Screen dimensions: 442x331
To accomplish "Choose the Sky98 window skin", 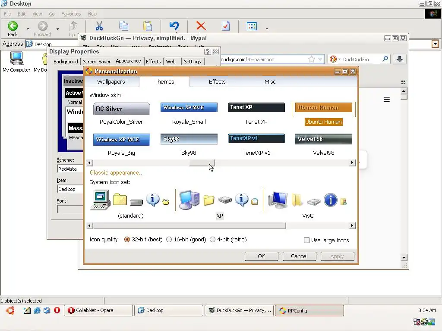I will [x=189, y=145].
